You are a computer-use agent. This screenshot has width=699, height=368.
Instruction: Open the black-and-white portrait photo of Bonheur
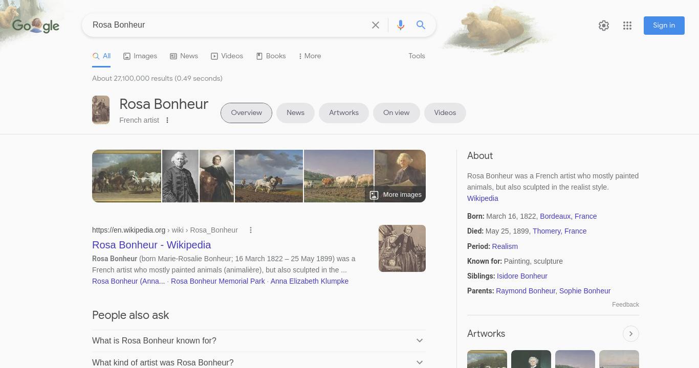[x=180, y=176]
